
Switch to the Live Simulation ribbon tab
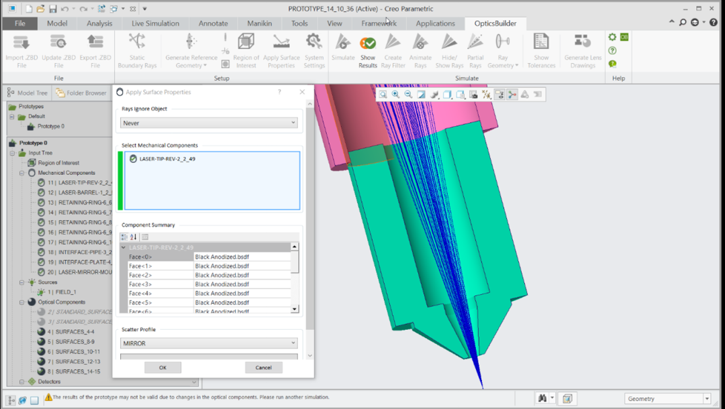[x=155, y=23]
